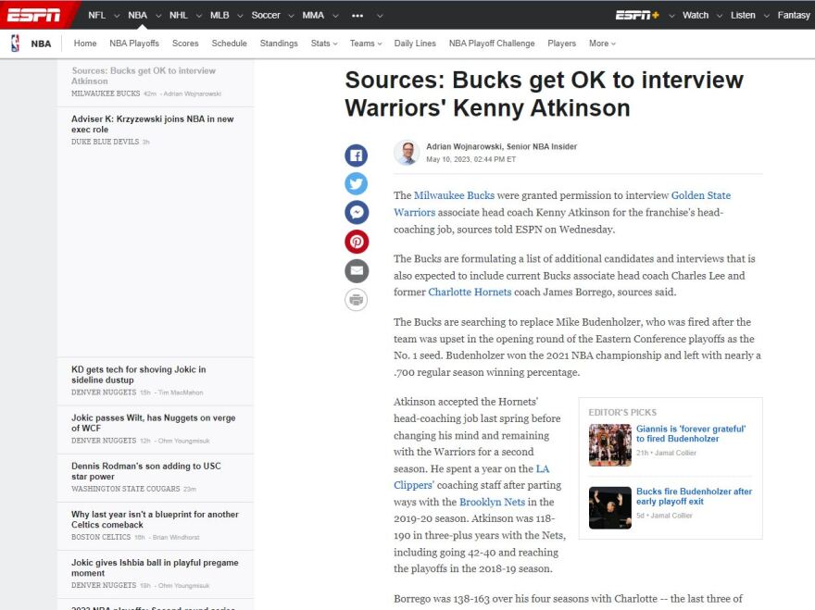Print article using printer icon
The width and height of the screenshot is (815, 610).
pyautogui.click(x=357, y=300)
